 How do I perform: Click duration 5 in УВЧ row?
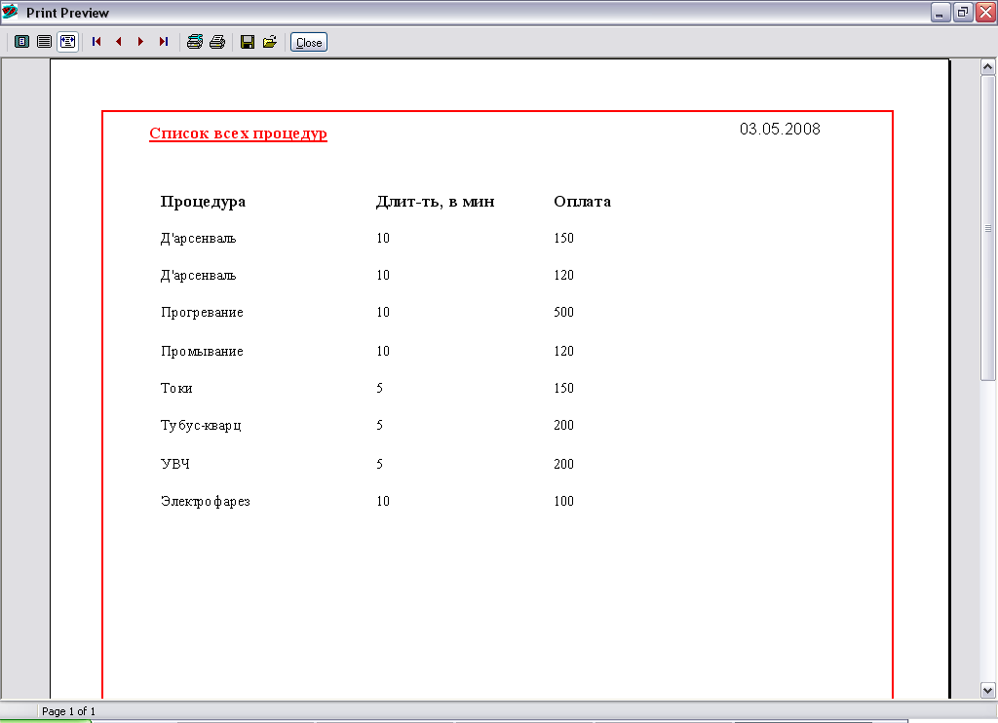click(380, 464)
